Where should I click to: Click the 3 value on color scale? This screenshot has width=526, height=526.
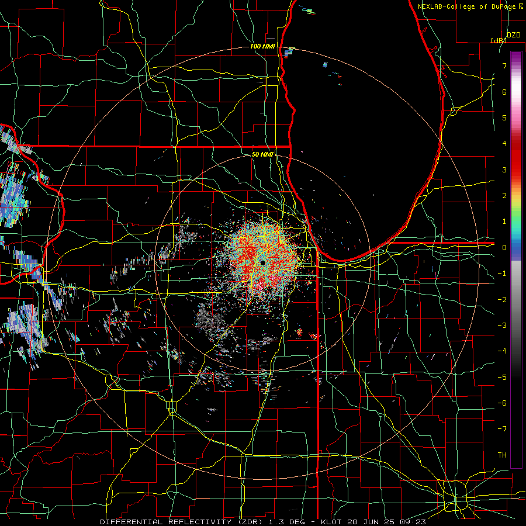pyautogui.click(x=504, y=169)
